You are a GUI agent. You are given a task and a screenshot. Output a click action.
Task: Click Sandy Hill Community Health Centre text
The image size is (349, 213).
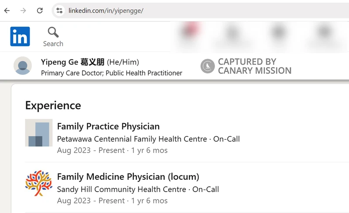[122, 189]
